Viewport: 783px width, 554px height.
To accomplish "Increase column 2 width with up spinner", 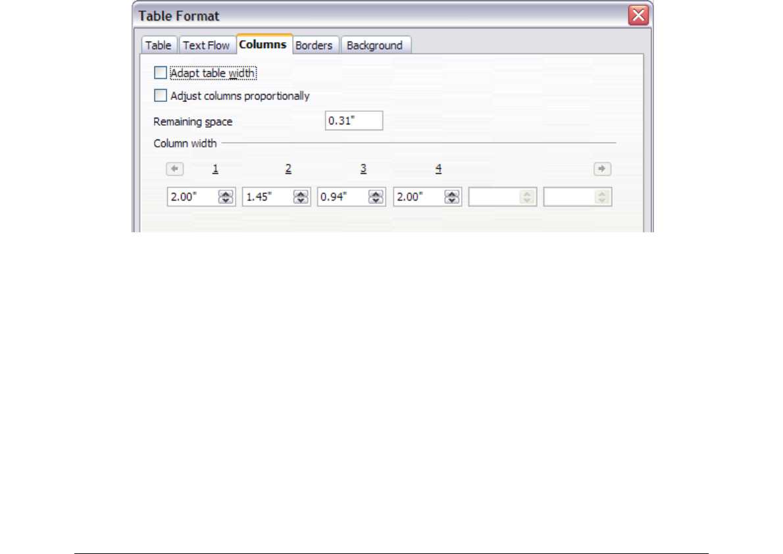I will point(301,194).
